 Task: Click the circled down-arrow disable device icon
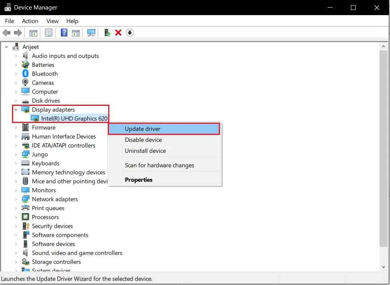(x=130, y=33)
